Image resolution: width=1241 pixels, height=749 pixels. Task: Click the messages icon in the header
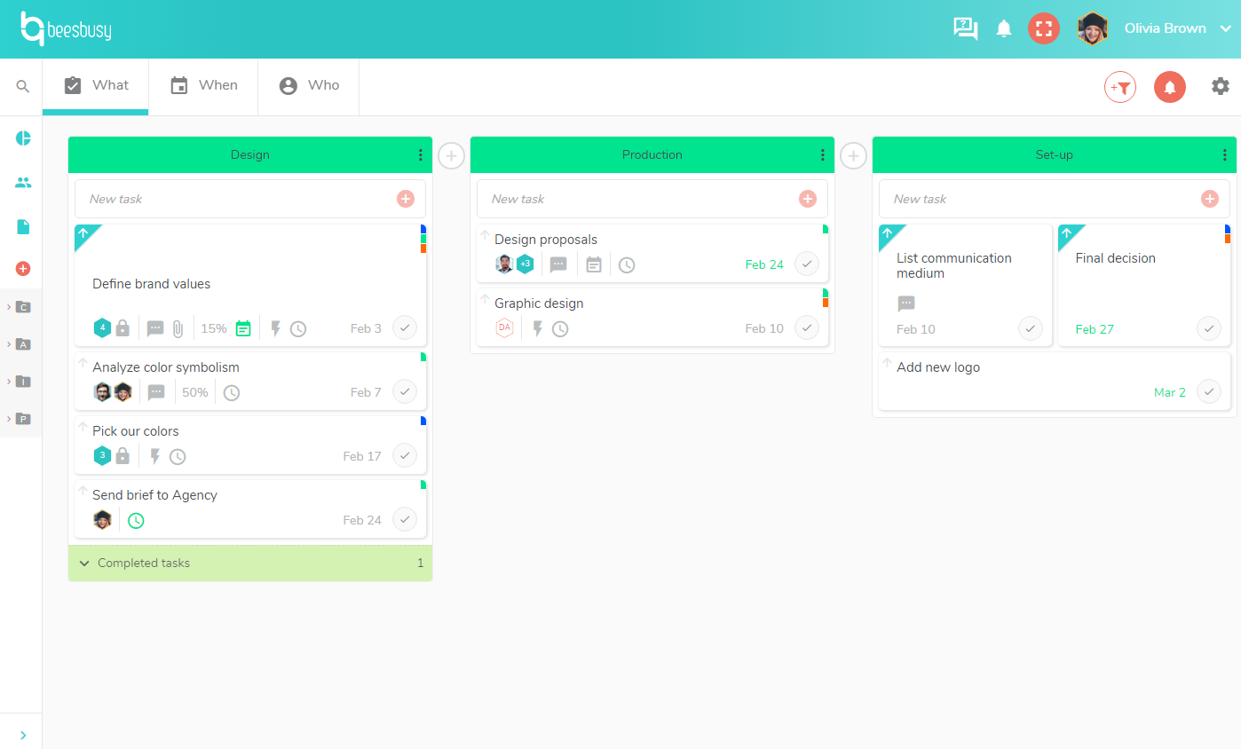point(965,28)
